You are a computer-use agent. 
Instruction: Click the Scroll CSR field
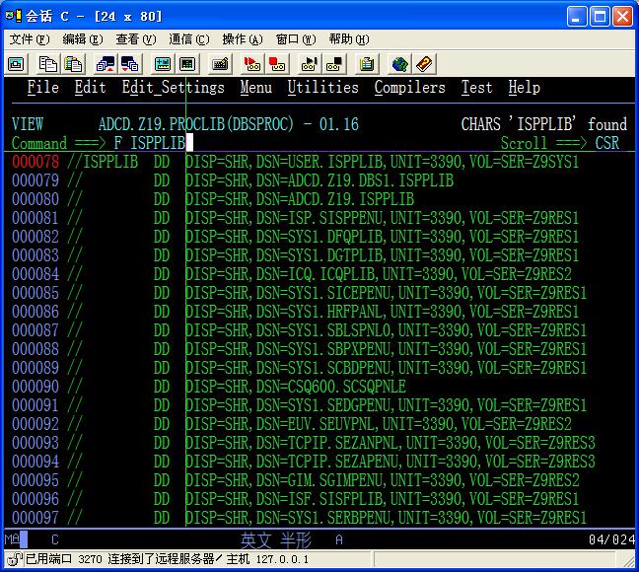607,143
